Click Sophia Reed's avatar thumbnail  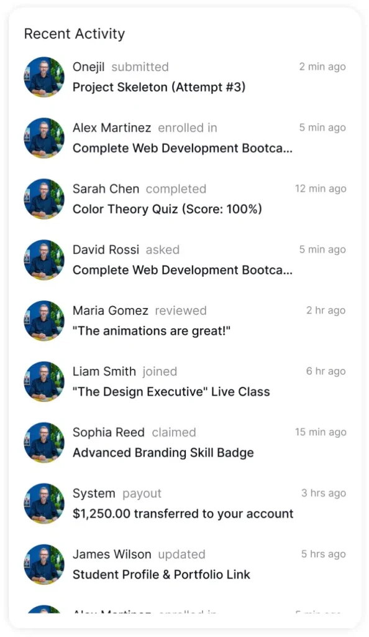44,443
